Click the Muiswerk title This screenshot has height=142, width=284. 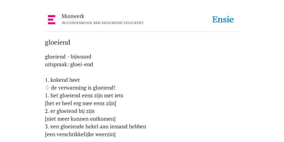(73, 16)
